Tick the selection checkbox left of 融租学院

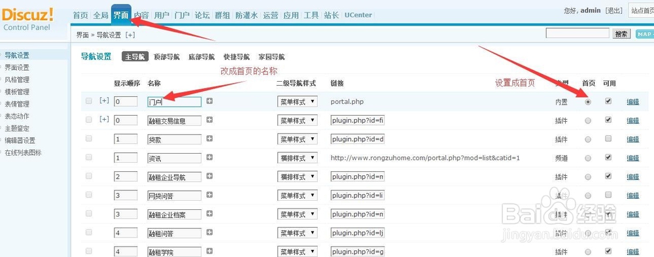click(x=88, y=251)
